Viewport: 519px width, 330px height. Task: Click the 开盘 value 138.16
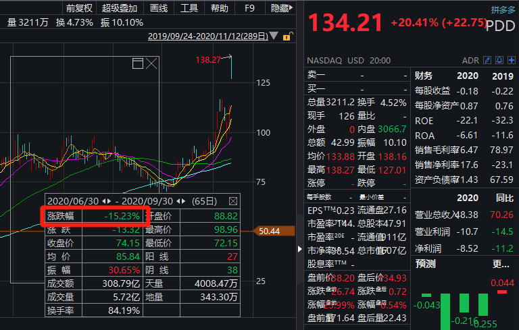(393, 157)
